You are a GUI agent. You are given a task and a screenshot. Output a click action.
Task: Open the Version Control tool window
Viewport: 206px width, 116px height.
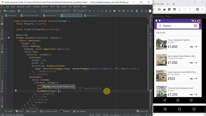tap(48, 111)
